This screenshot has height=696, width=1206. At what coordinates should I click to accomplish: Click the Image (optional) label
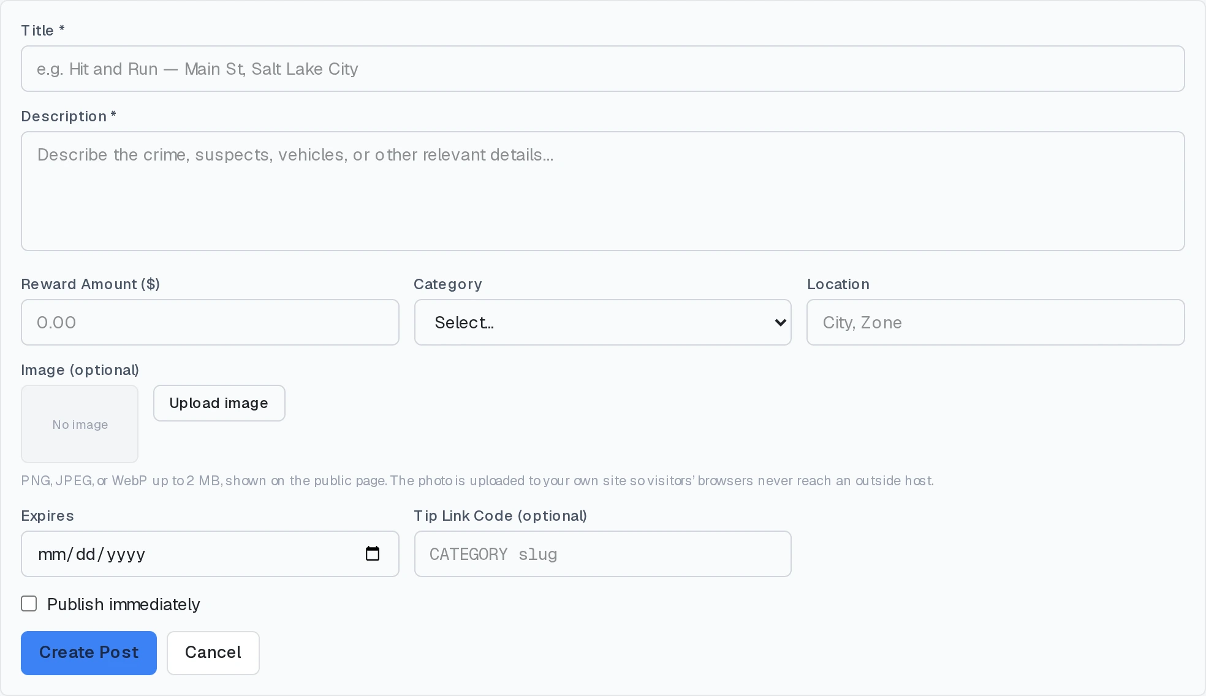(80, 370)
